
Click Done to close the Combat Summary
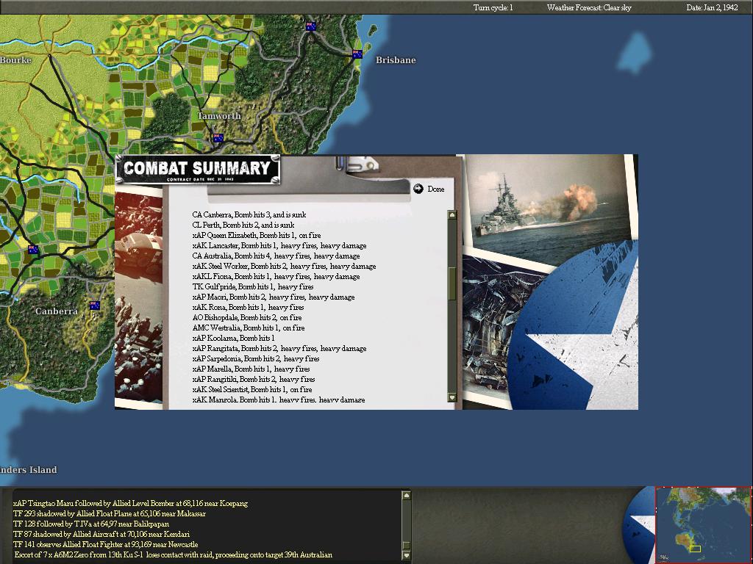pos(429,189)
